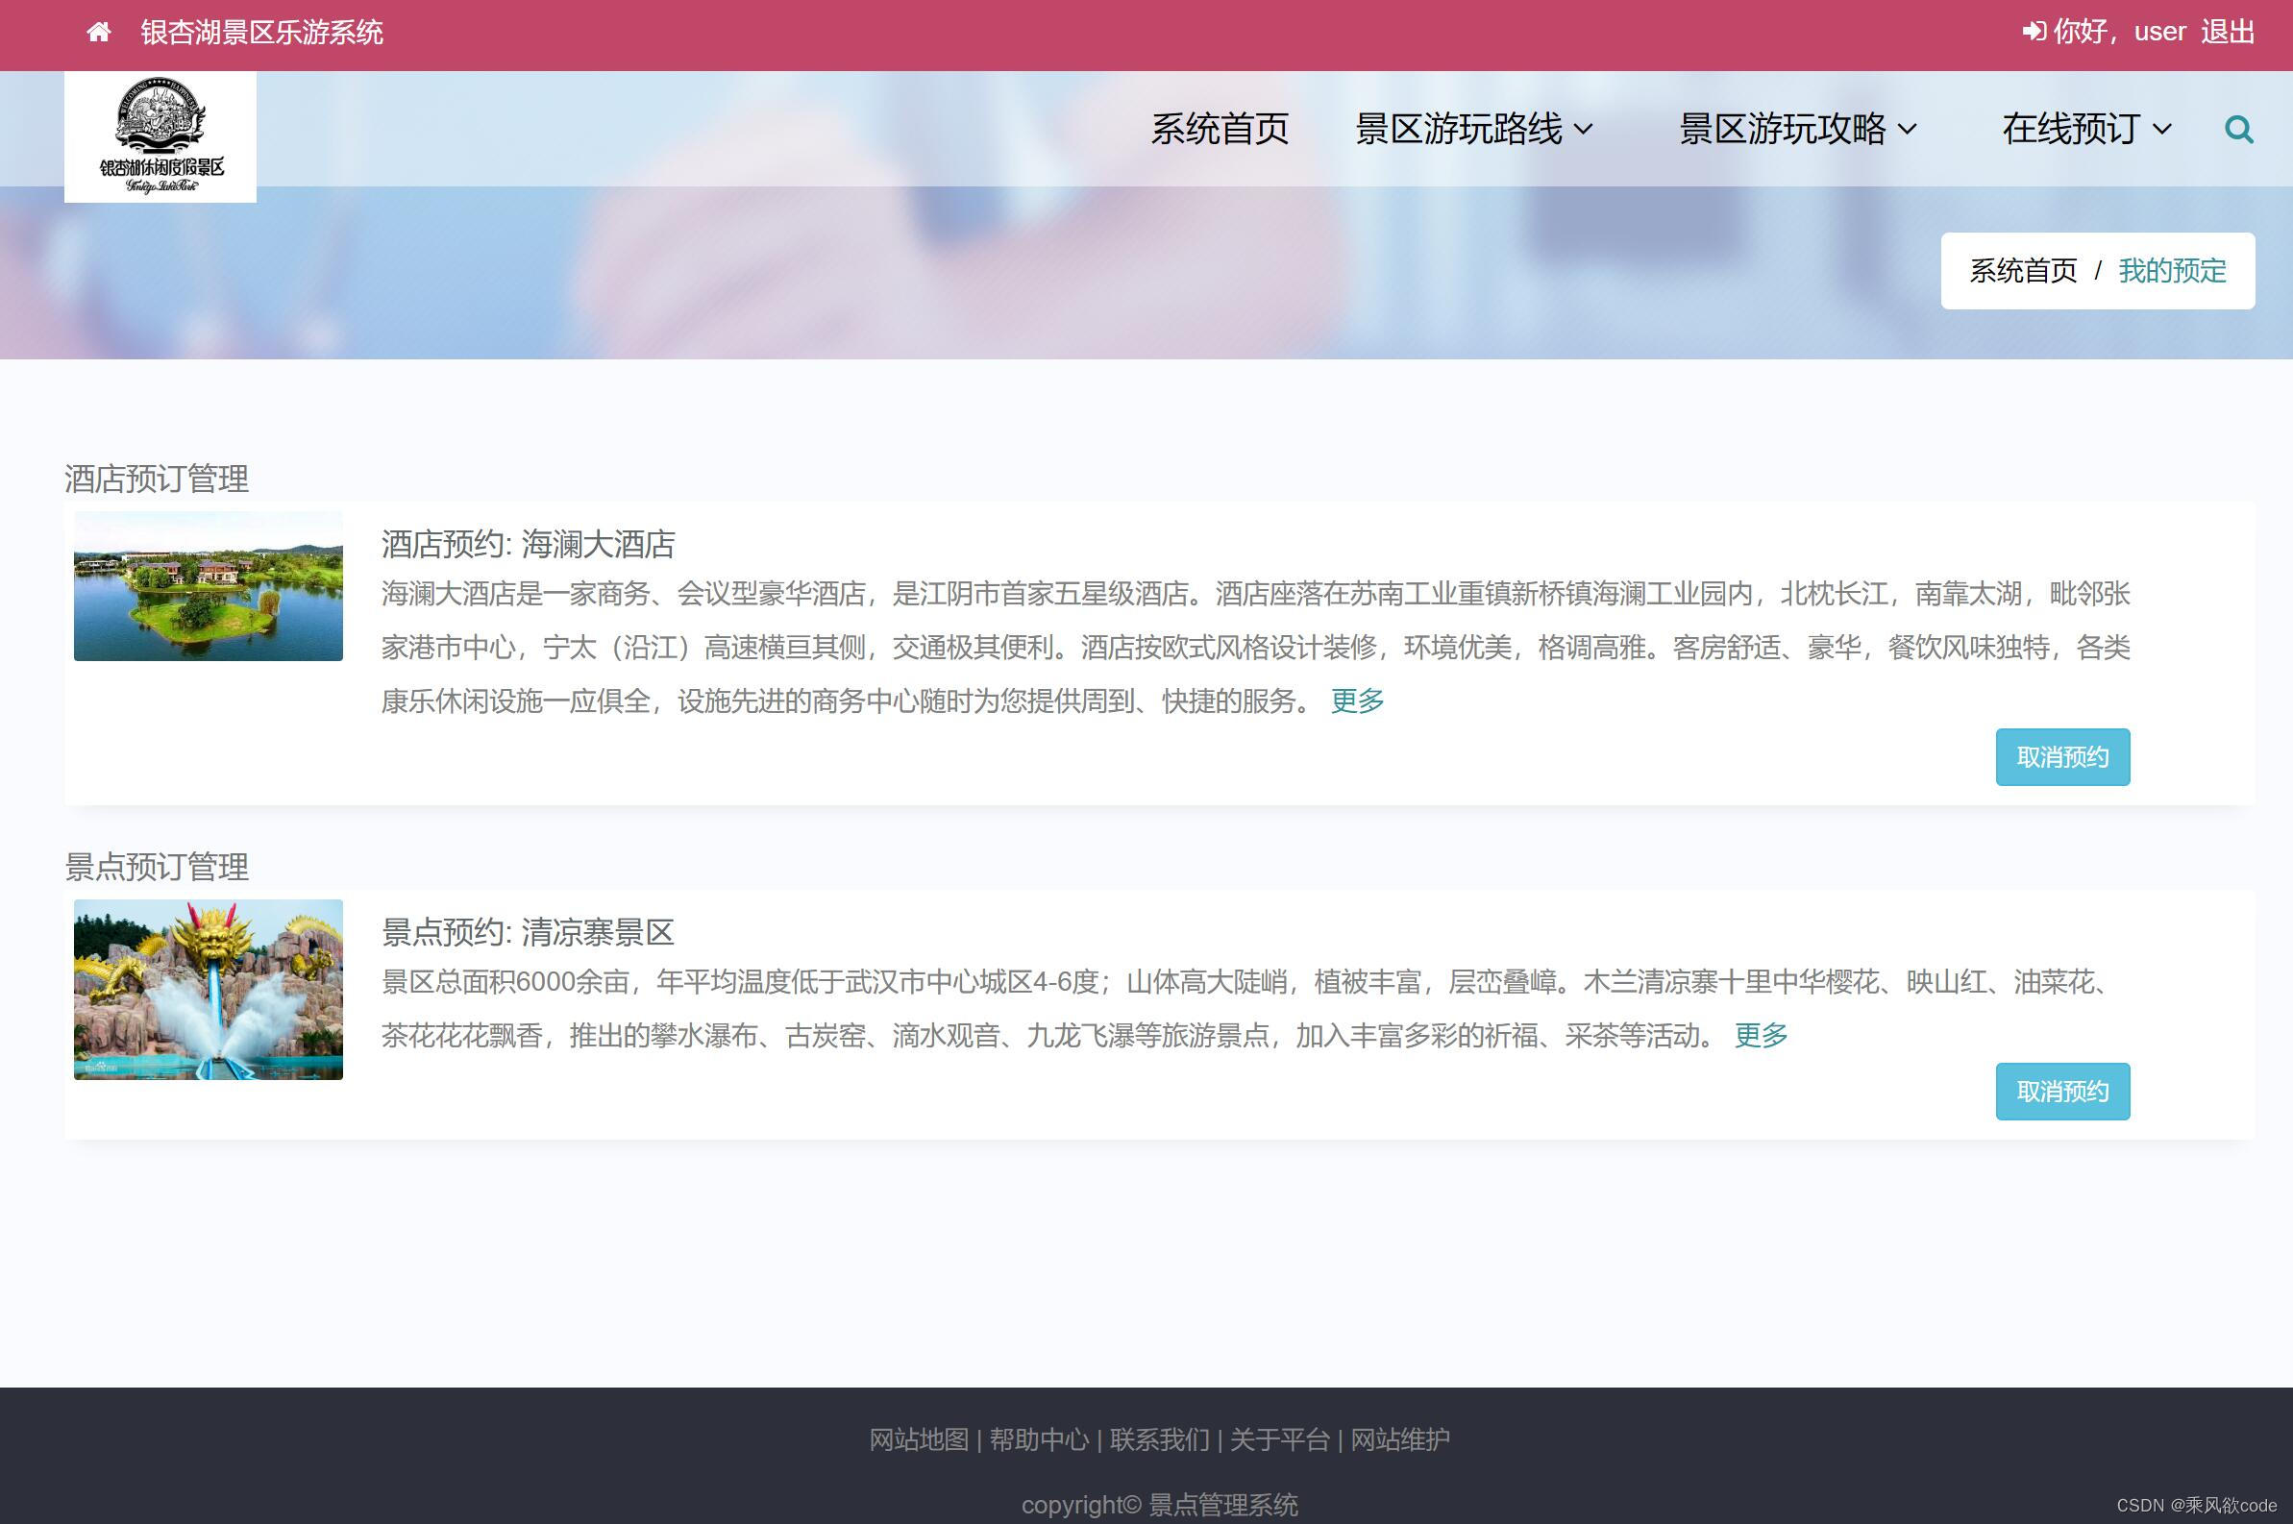The height and width of the screenshot is (1524, 2293).
Task: Click 更多 link for 清凉寨景区 description
Action: point(1761,1036)
